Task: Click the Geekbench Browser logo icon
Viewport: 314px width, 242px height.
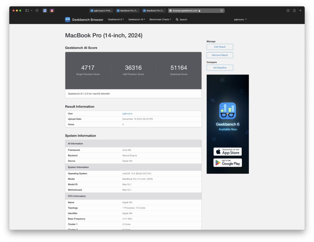Action: [68, 20]
